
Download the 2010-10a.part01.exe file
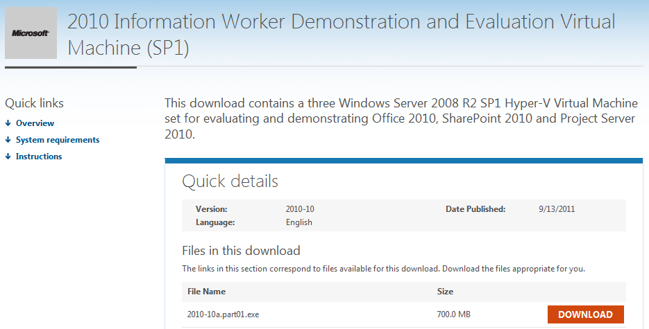point(585,314)
